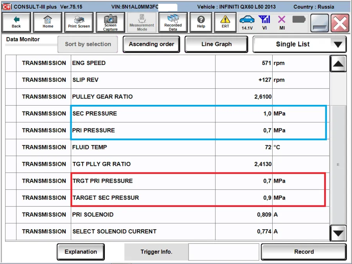Click Sort by selection button
Screen dimensions: 352x264
pyautogui.click(x=88, y=44)
